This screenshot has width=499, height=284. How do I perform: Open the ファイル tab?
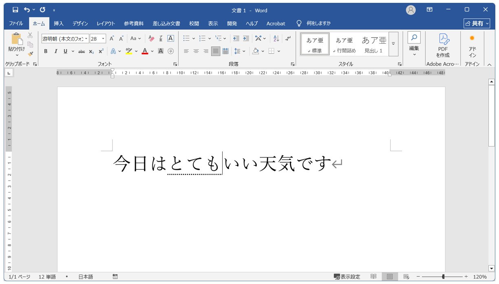16,24
